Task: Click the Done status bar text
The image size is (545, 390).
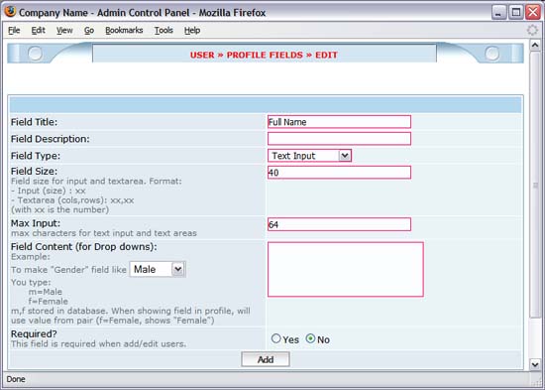Action: click(x=16, y=379)
